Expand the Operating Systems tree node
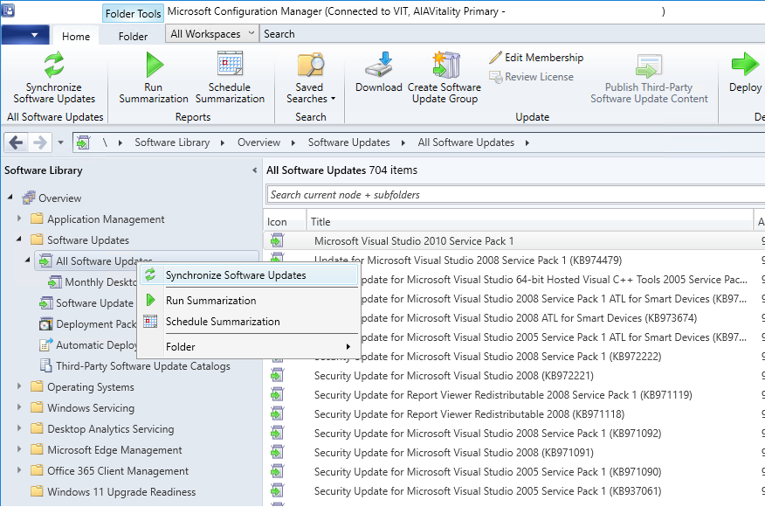The height and width of the screenshot is (507, 765). coord(19,385)
